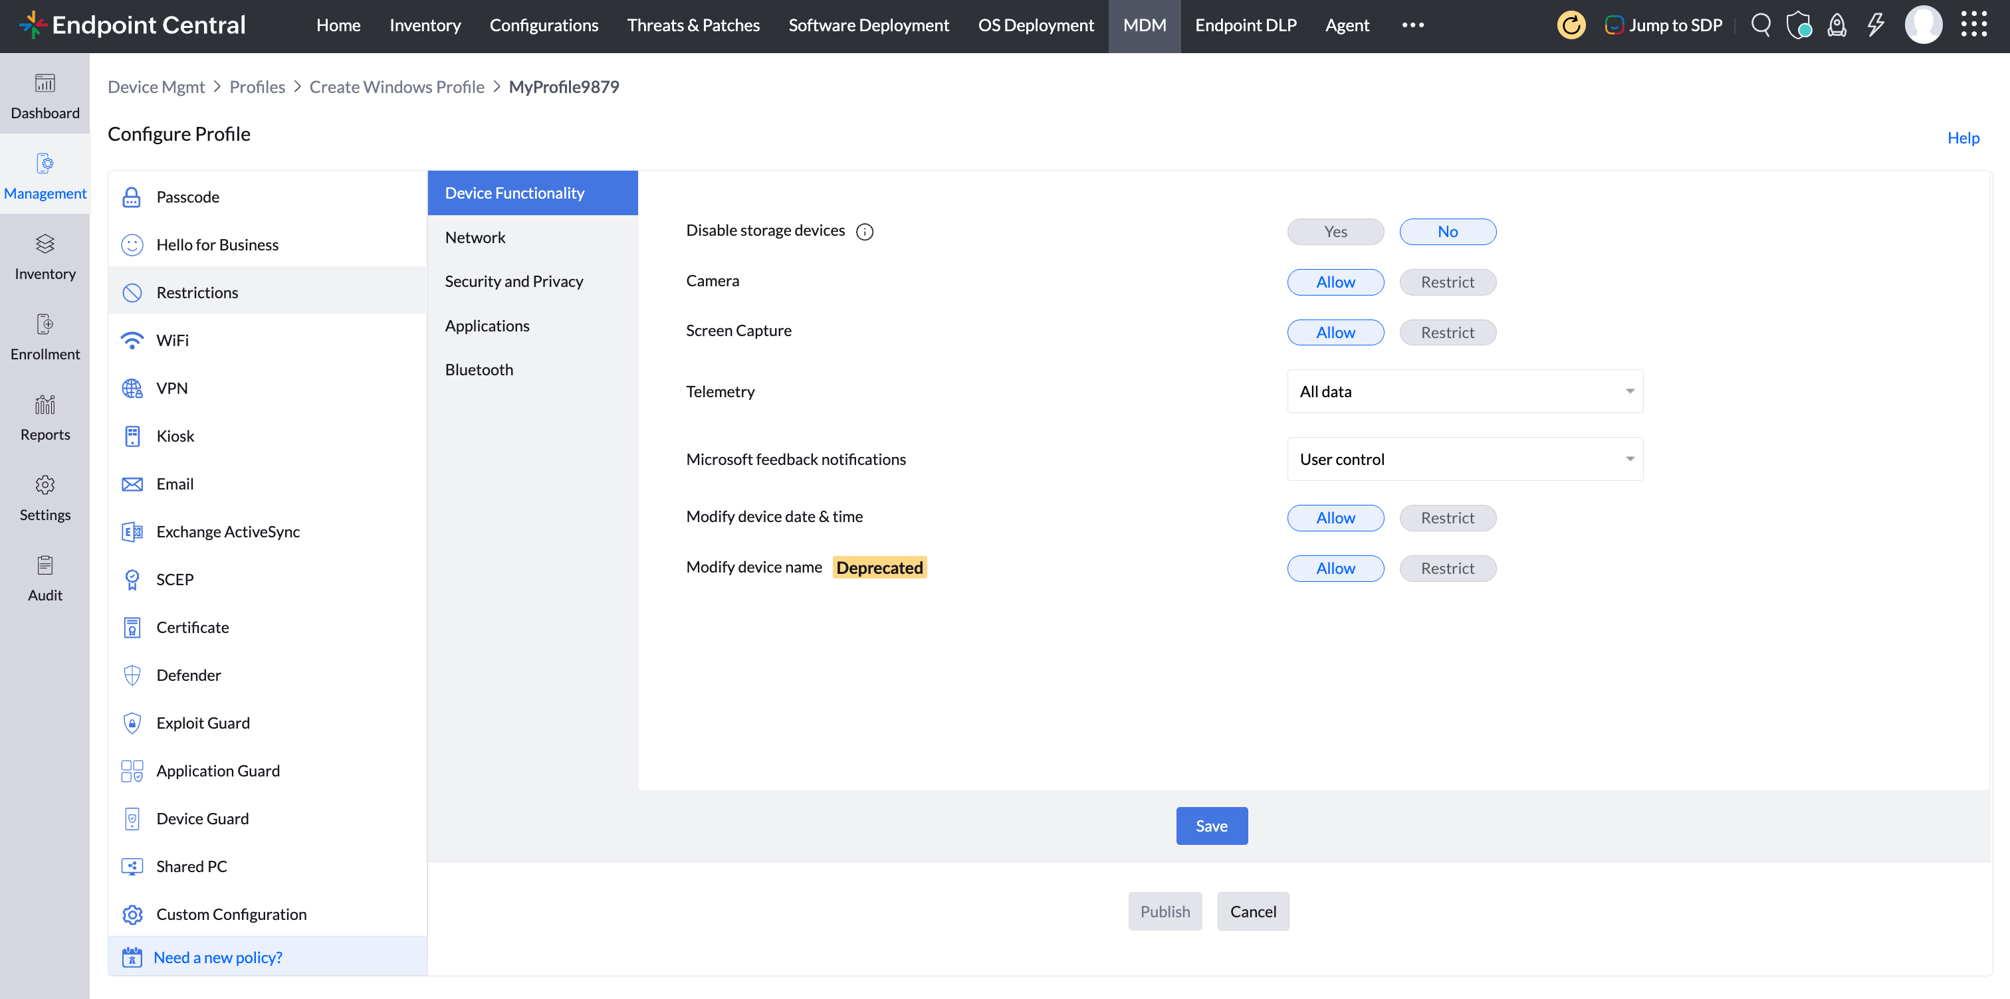Open the shield status icon in header
This screenshot has height=999, width=2010.
[1799, 25]
